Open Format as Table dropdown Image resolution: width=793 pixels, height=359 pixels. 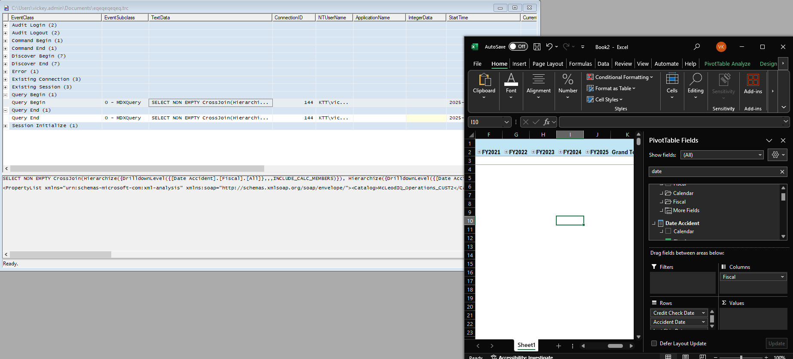point(611,88)
